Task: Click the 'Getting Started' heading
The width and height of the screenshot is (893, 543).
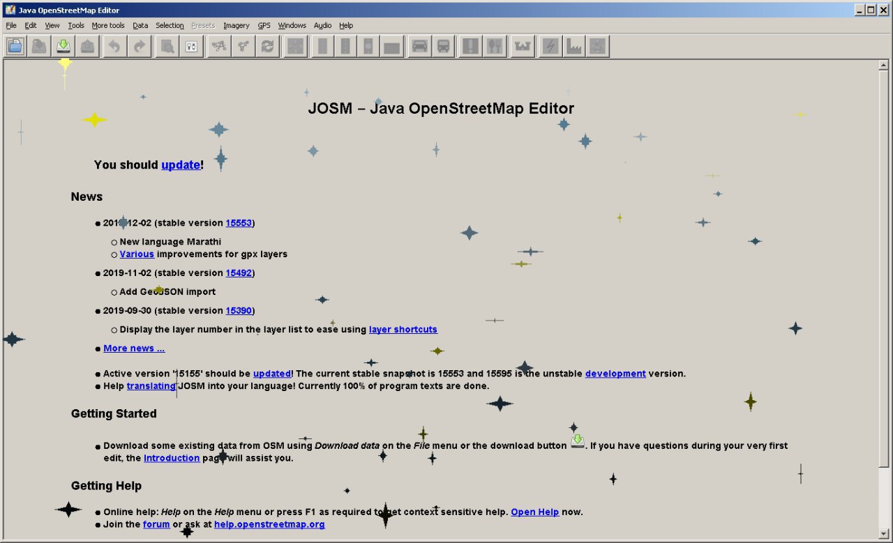Action: tap(114, 414)
